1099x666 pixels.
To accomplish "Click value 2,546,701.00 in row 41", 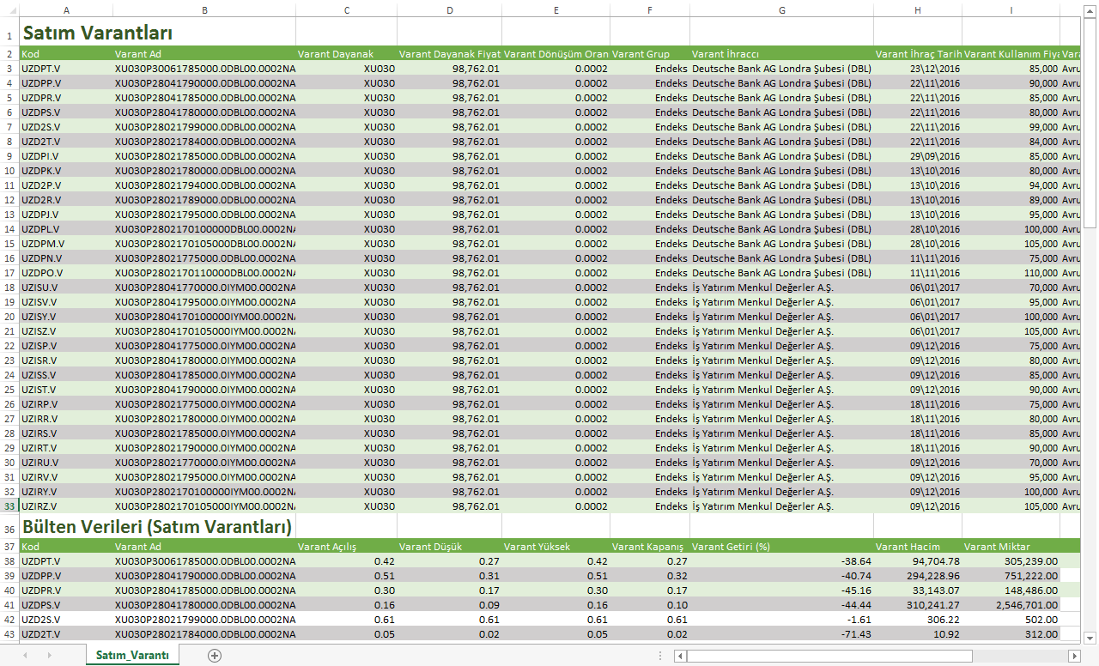I will point(1011,605).
